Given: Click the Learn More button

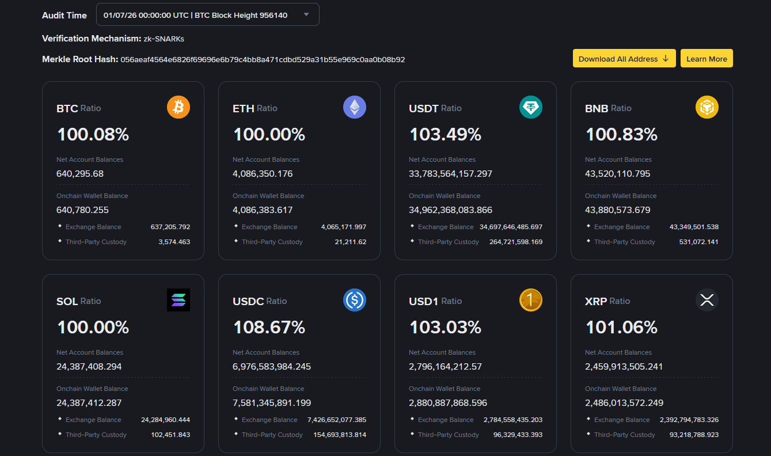Looking at the screenshot, I should click(x=707, y=59).
